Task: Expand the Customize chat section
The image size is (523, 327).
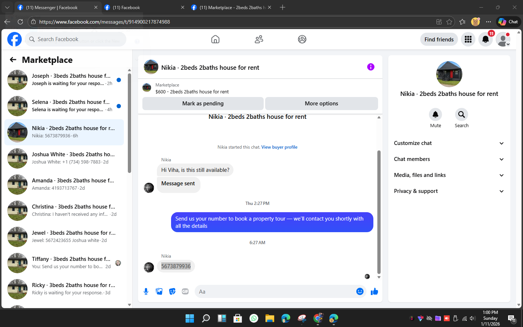Action: 449,143
